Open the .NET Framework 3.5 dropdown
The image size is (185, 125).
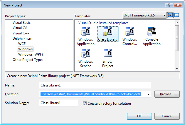[x=145, y=15]
